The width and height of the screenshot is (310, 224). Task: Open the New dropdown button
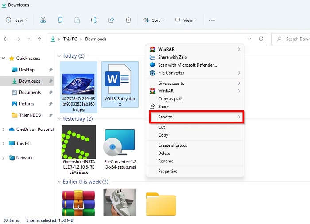pyautogui.click(x=17, y=20)
